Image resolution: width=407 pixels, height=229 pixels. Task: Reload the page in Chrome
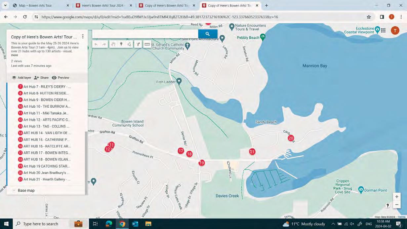[x=25, y=17]
